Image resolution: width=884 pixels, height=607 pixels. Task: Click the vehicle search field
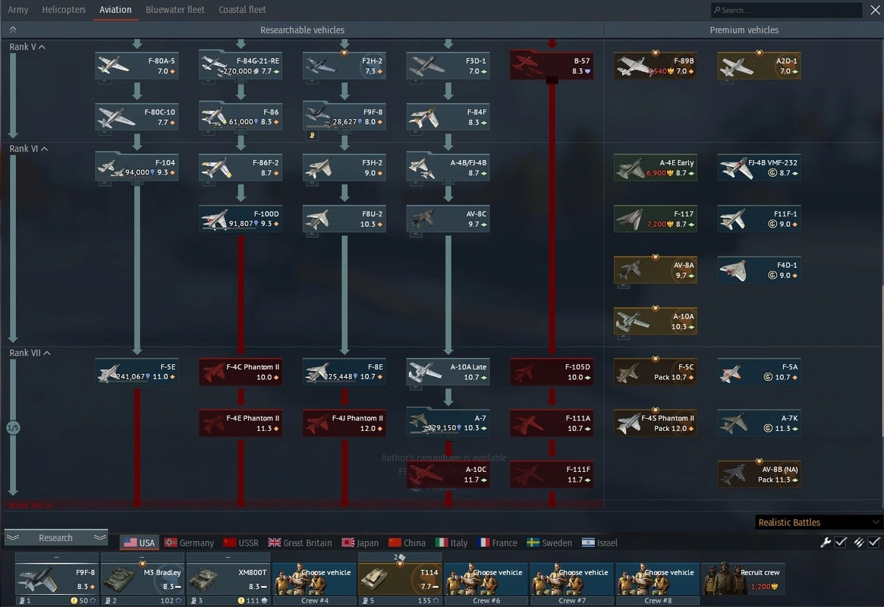pyautogui.click(x=786, y=10)
